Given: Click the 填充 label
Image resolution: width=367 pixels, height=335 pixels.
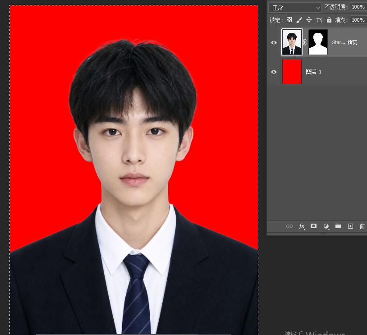Looking at the screenshot, I should pyautogui.click(x=341, y=20).
